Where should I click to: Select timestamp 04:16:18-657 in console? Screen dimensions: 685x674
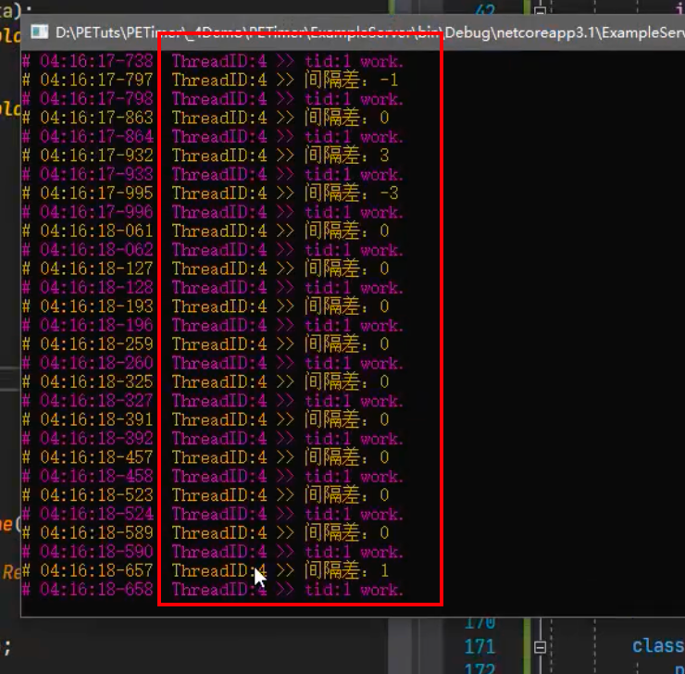[x=96, y=570]
